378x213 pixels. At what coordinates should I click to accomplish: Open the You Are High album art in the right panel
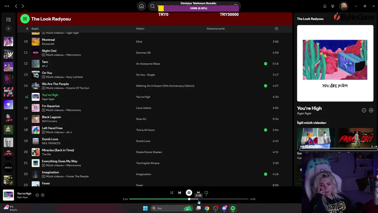click(x=335, y=63)
